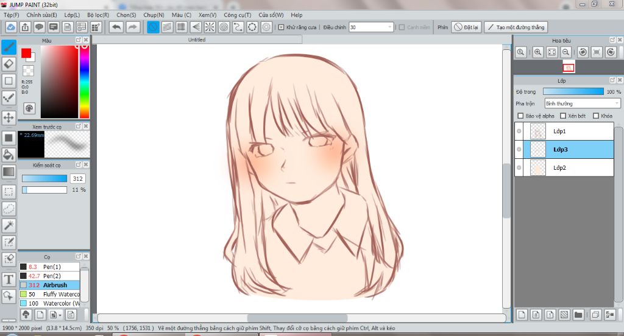
Task: Select the Select Pen tool
Action: (9, 242)
